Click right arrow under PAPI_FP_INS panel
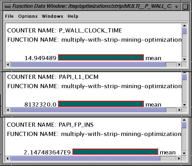 pyautogui.click(x=179, y=158)
